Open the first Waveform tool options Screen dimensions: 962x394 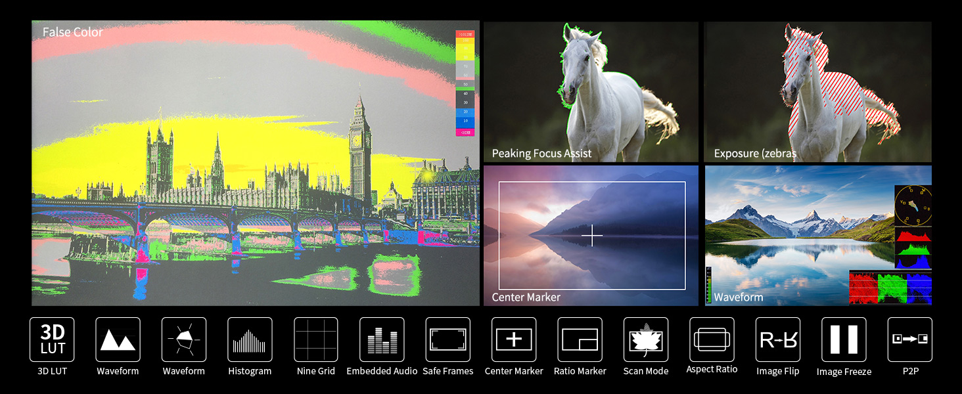[118, 339]
